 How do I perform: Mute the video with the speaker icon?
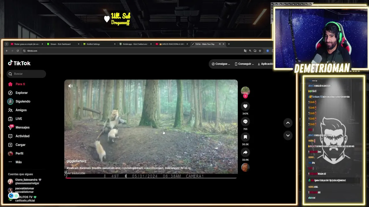[70, 86]
